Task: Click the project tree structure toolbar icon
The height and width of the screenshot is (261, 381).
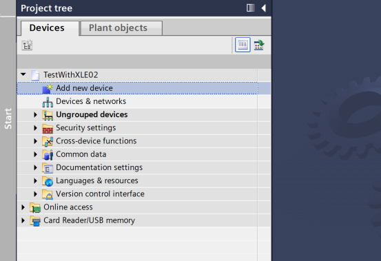Action: point(27,45)
